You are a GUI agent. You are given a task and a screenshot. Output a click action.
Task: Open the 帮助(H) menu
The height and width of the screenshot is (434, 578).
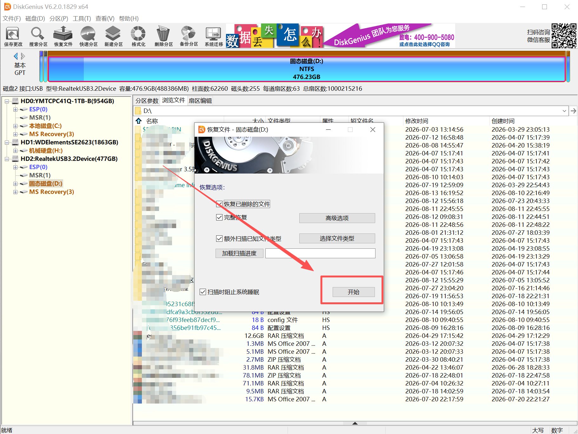click(129, 18)
